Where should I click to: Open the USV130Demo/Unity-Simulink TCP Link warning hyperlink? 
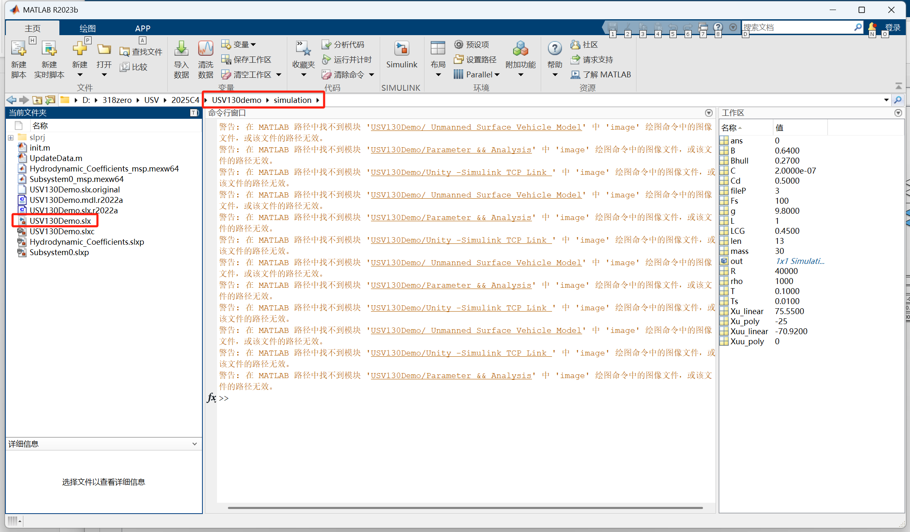pyautogui.click(x=460, y=172)
